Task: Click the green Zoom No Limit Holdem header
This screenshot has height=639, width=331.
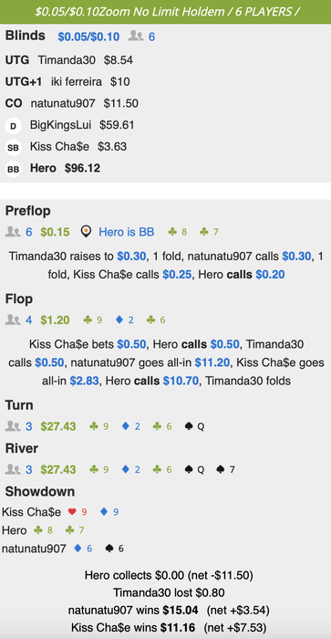Action: tap(165, 11)
